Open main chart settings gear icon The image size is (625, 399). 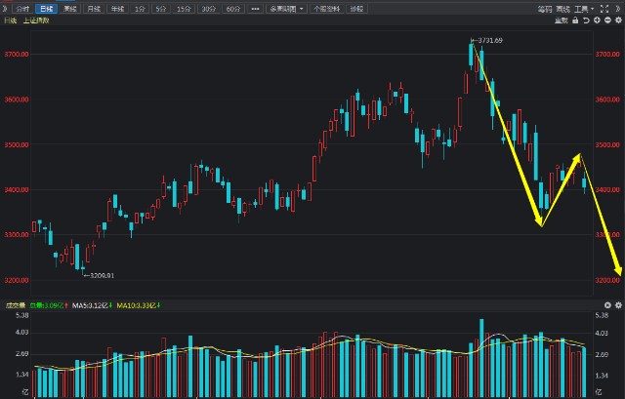pyautogui.click(x=618, y=20)
